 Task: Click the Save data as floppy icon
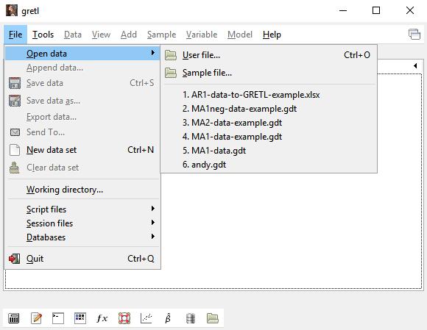tap(15, 101)
